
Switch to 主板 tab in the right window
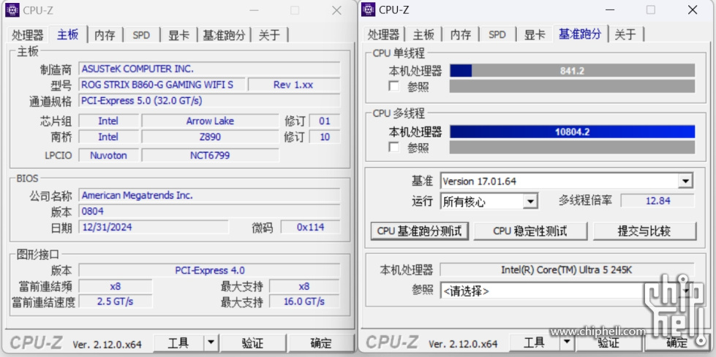(423, 35)
